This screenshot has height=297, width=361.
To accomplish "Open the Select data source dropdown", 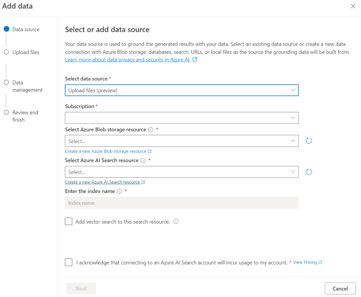I will point(182,90).
